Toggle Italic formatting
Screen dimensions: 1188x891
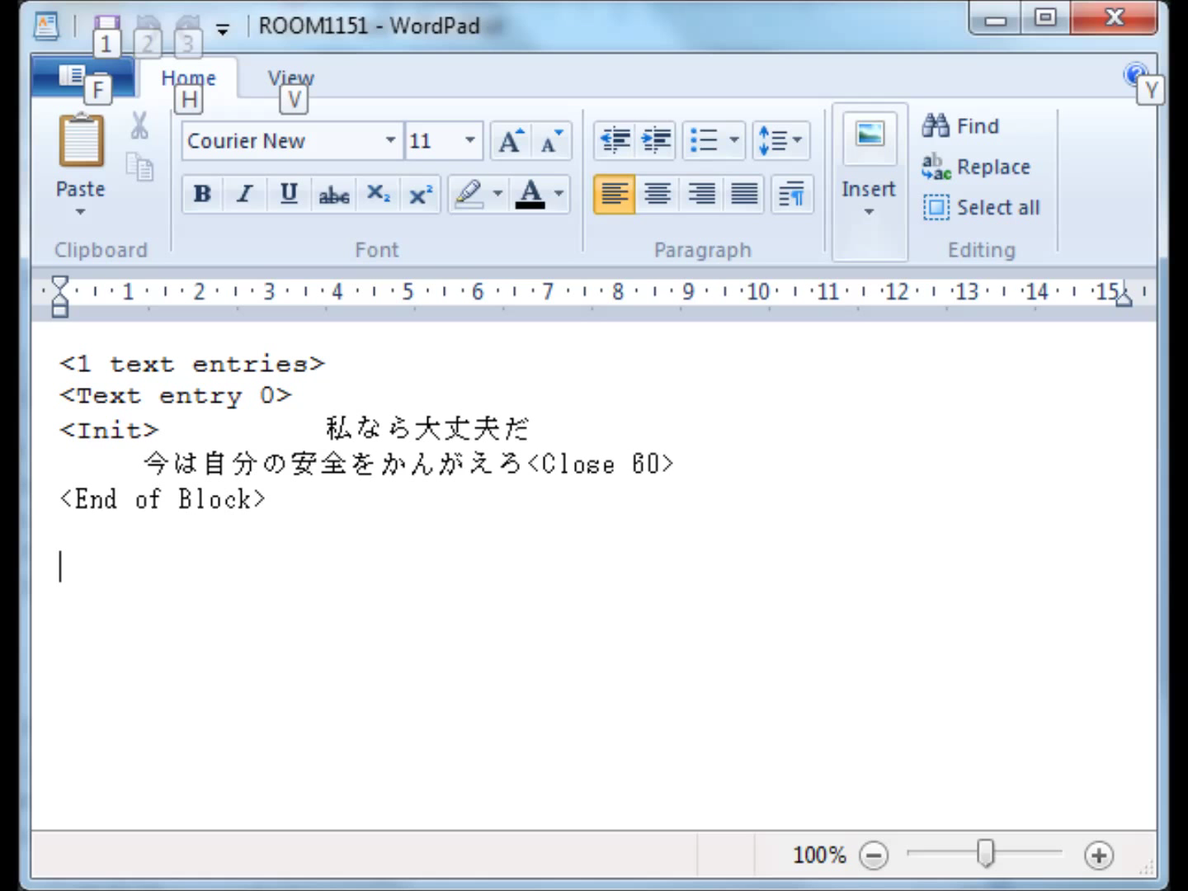(x=245, y=195)
